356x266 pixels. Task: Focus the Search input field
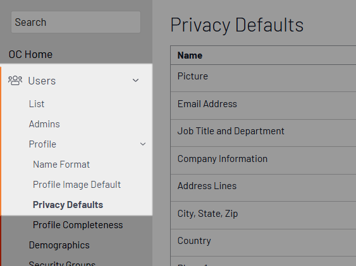pos(76,22)
